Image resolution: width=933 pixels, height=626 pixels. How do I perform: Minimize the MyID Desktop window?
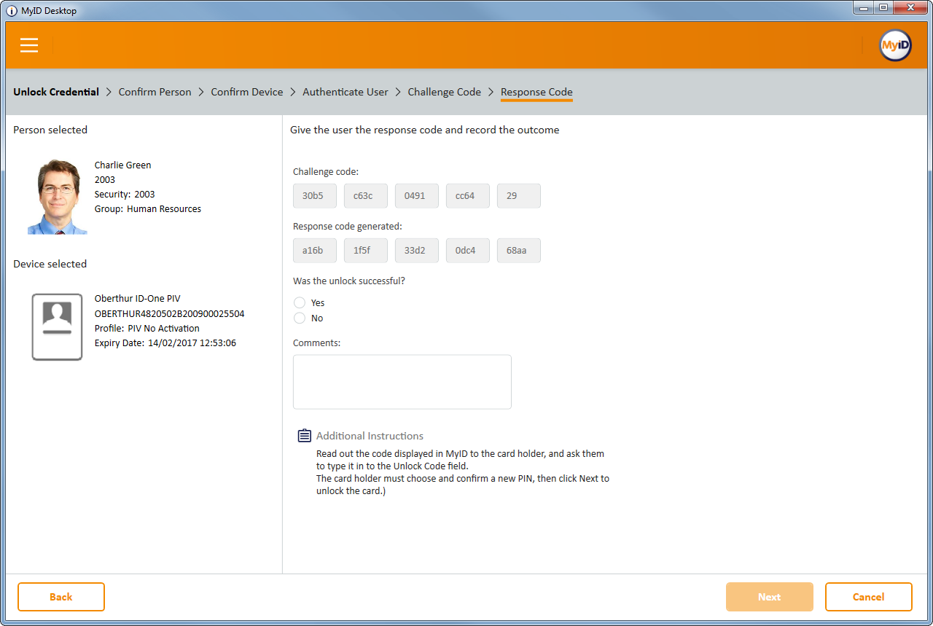(x=864, y=8)
